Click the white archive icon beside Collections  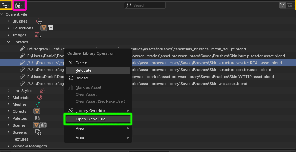pyautogui.click(x=51, y=28)
